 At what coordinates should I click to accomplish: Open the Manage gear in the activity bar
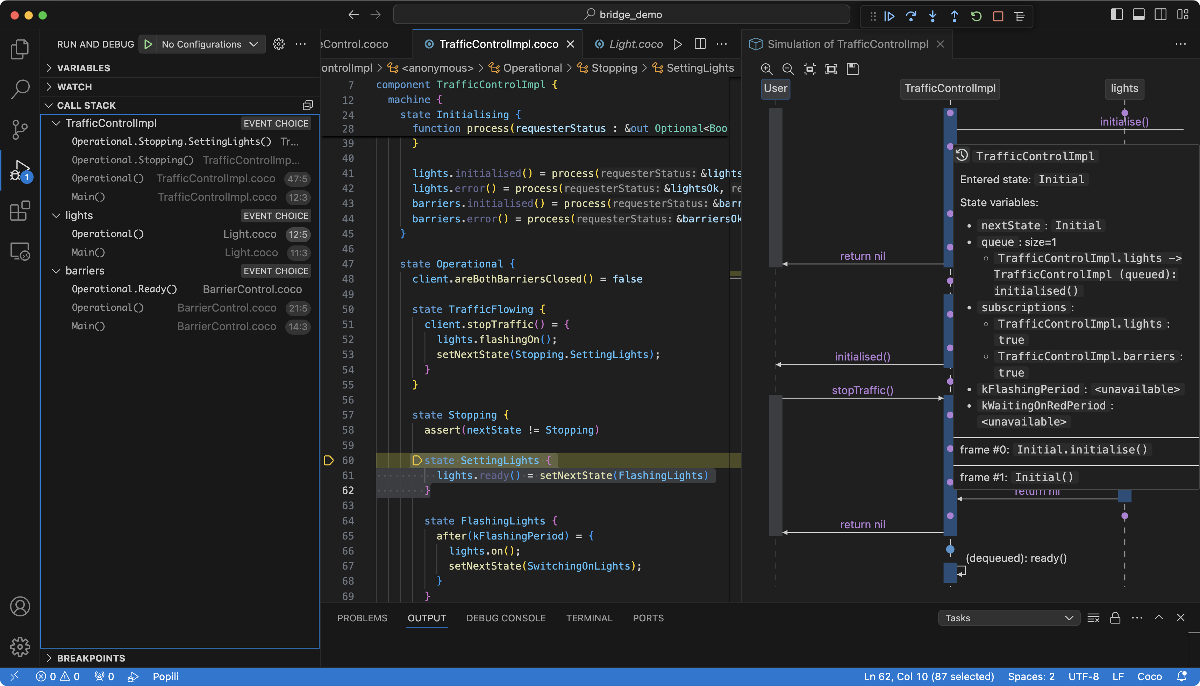point(20,647)
